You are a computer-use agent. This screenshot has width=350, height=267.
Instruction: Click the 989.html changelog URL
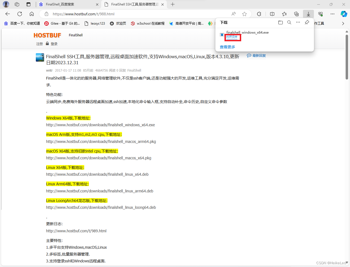(76, 231)
